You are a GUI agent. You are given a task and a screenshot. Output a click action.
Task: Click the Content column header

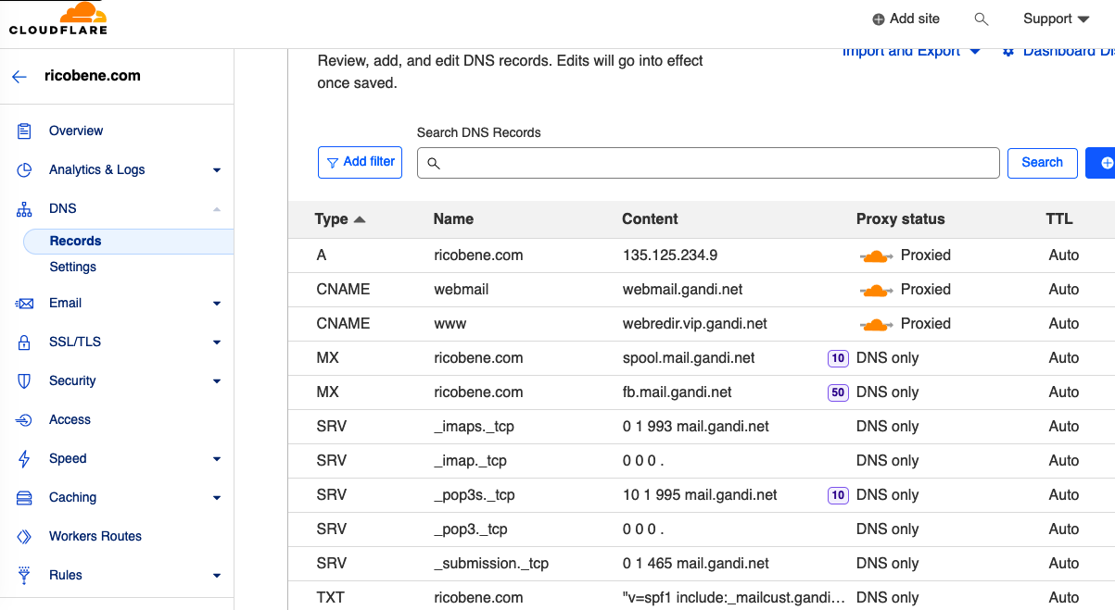[x=650, y=219]
